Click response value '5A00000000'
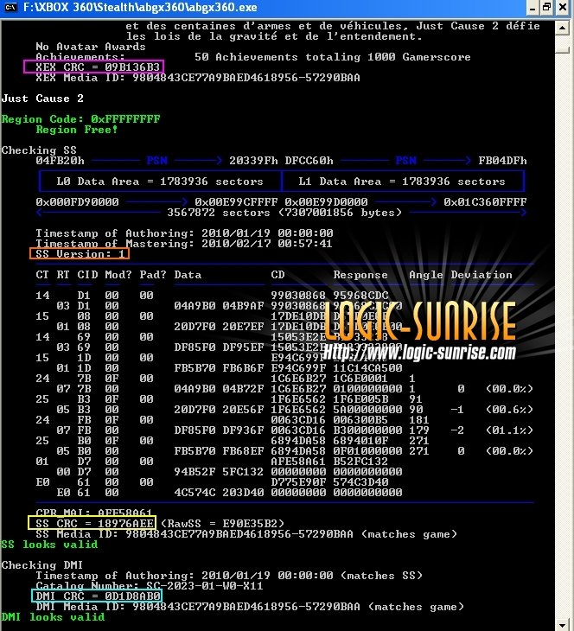Image resolution: width=574 pixels, height=631 pixels. pos(367,410)
